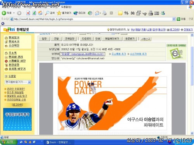Click the 답장 reply button
This screenshot has width=194, height=145.
tap(44, 39)
